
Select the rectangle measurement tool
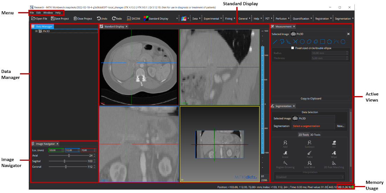pos(322,42)
